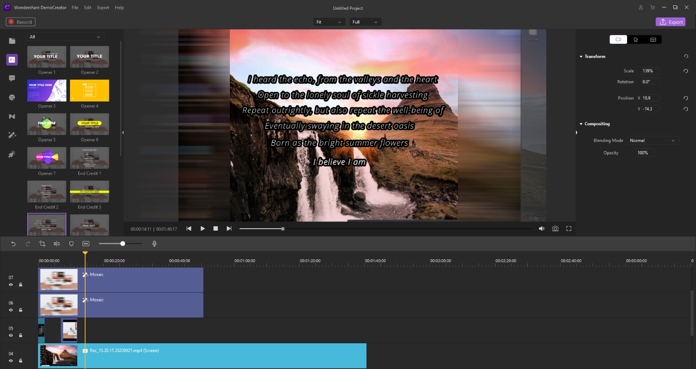696x369 pixels.
Task: Select the Opener 3 title template
Action: (x=47, y=91)
